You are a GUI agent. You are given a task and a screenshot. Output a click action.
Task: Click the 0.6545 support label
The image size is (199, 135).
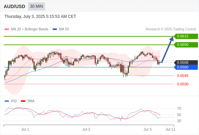182,76
